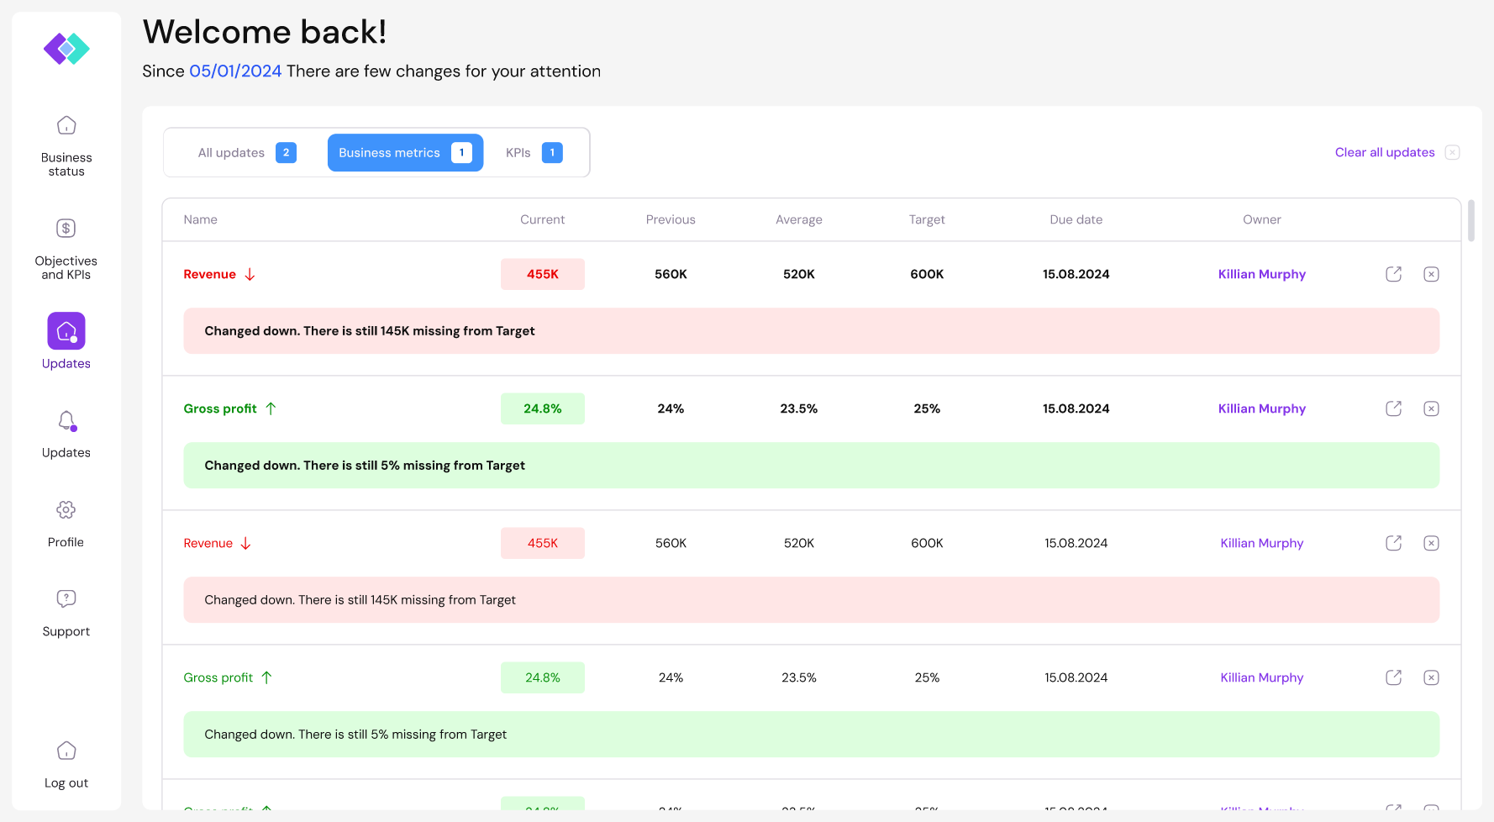Select the purple highlighted Updates icon
Image resolution: width=1494 pixels, height=822 pixels.
[66, 331]
